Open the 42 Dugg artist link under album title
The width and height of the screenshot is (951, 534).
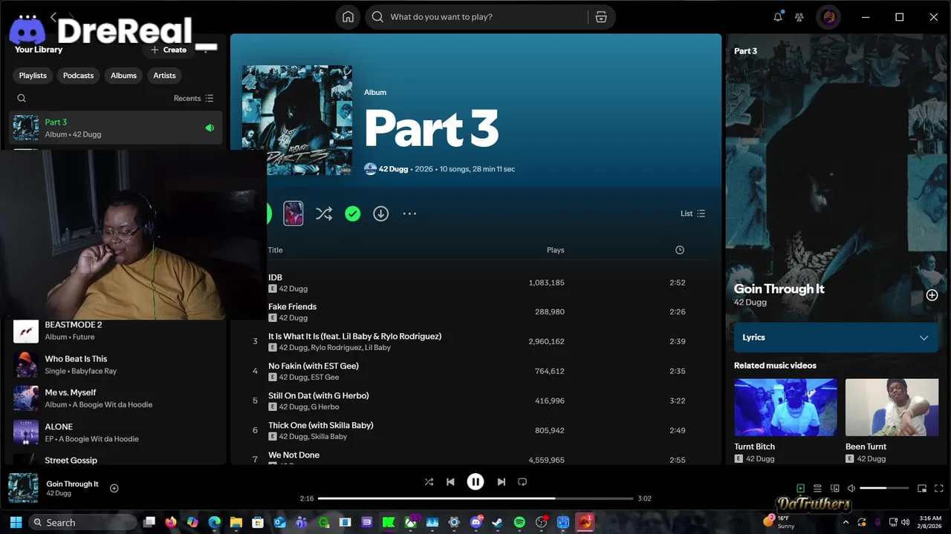pyautogui.click(x=393, y=169)
